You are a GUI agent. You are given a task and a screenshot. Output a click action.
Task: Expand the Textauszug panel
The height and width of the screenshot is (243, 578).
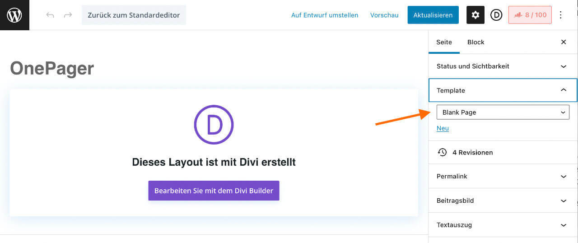tap(503, 225)
